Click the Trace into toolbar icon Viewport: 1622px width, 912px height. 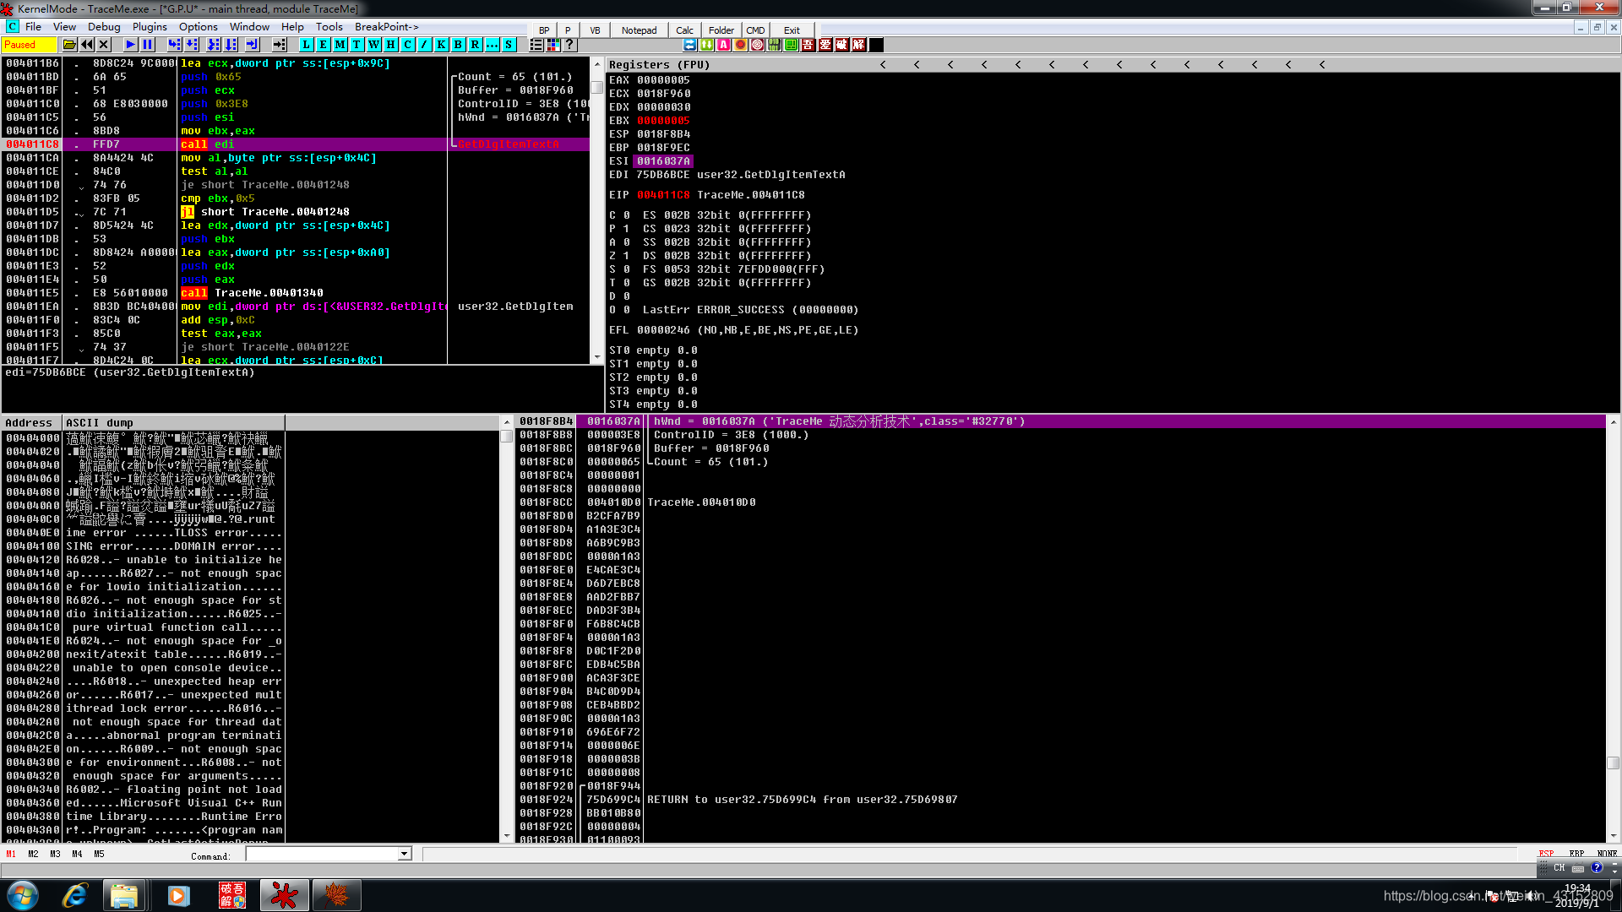[x=214, y=45]
